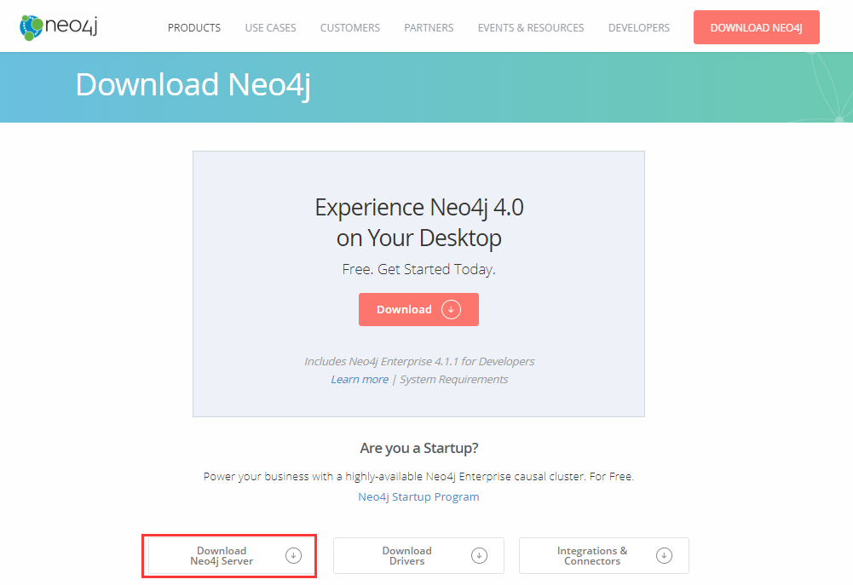Viewport: 853px width, 585px height.
Task: Click the 'Power your business' description text
Action: [x=418, y=476]
